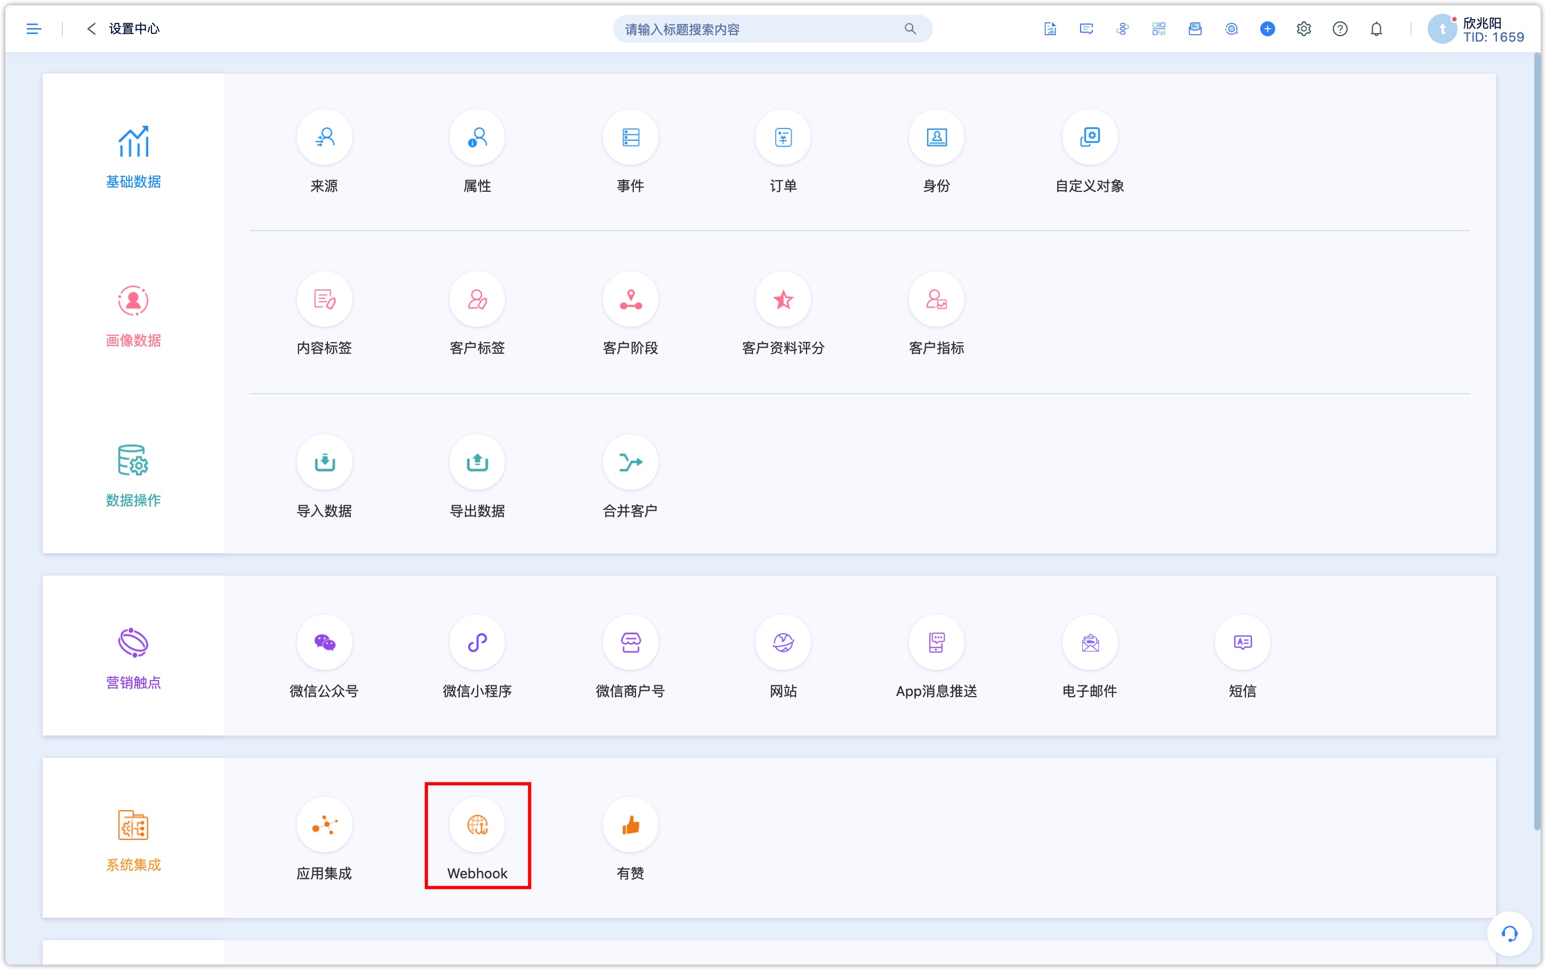Open the 来源 (source) settings icon
This screenshot has height=970, width=1546.
324,138
